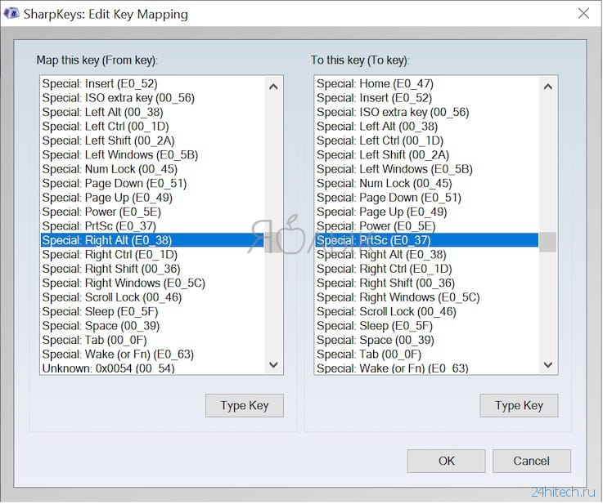
Task: Click the SharpKeys app icon in title bar
Action: point(11,13)
